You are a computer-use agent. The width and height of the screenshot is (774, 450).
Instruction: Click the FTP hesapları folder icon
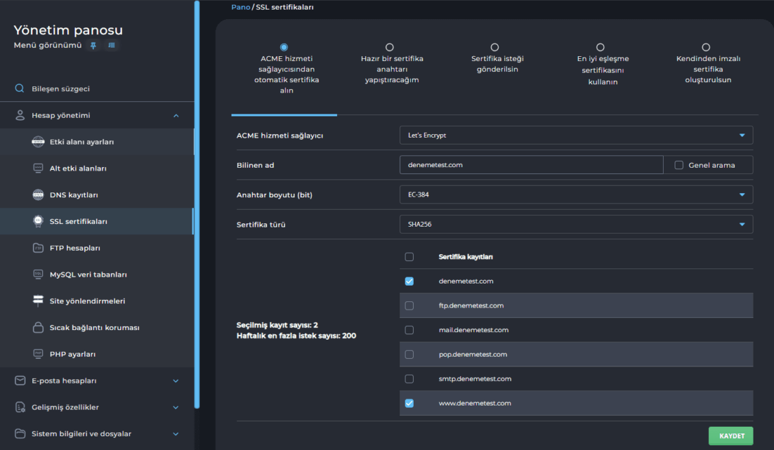[x=38, y=248]
